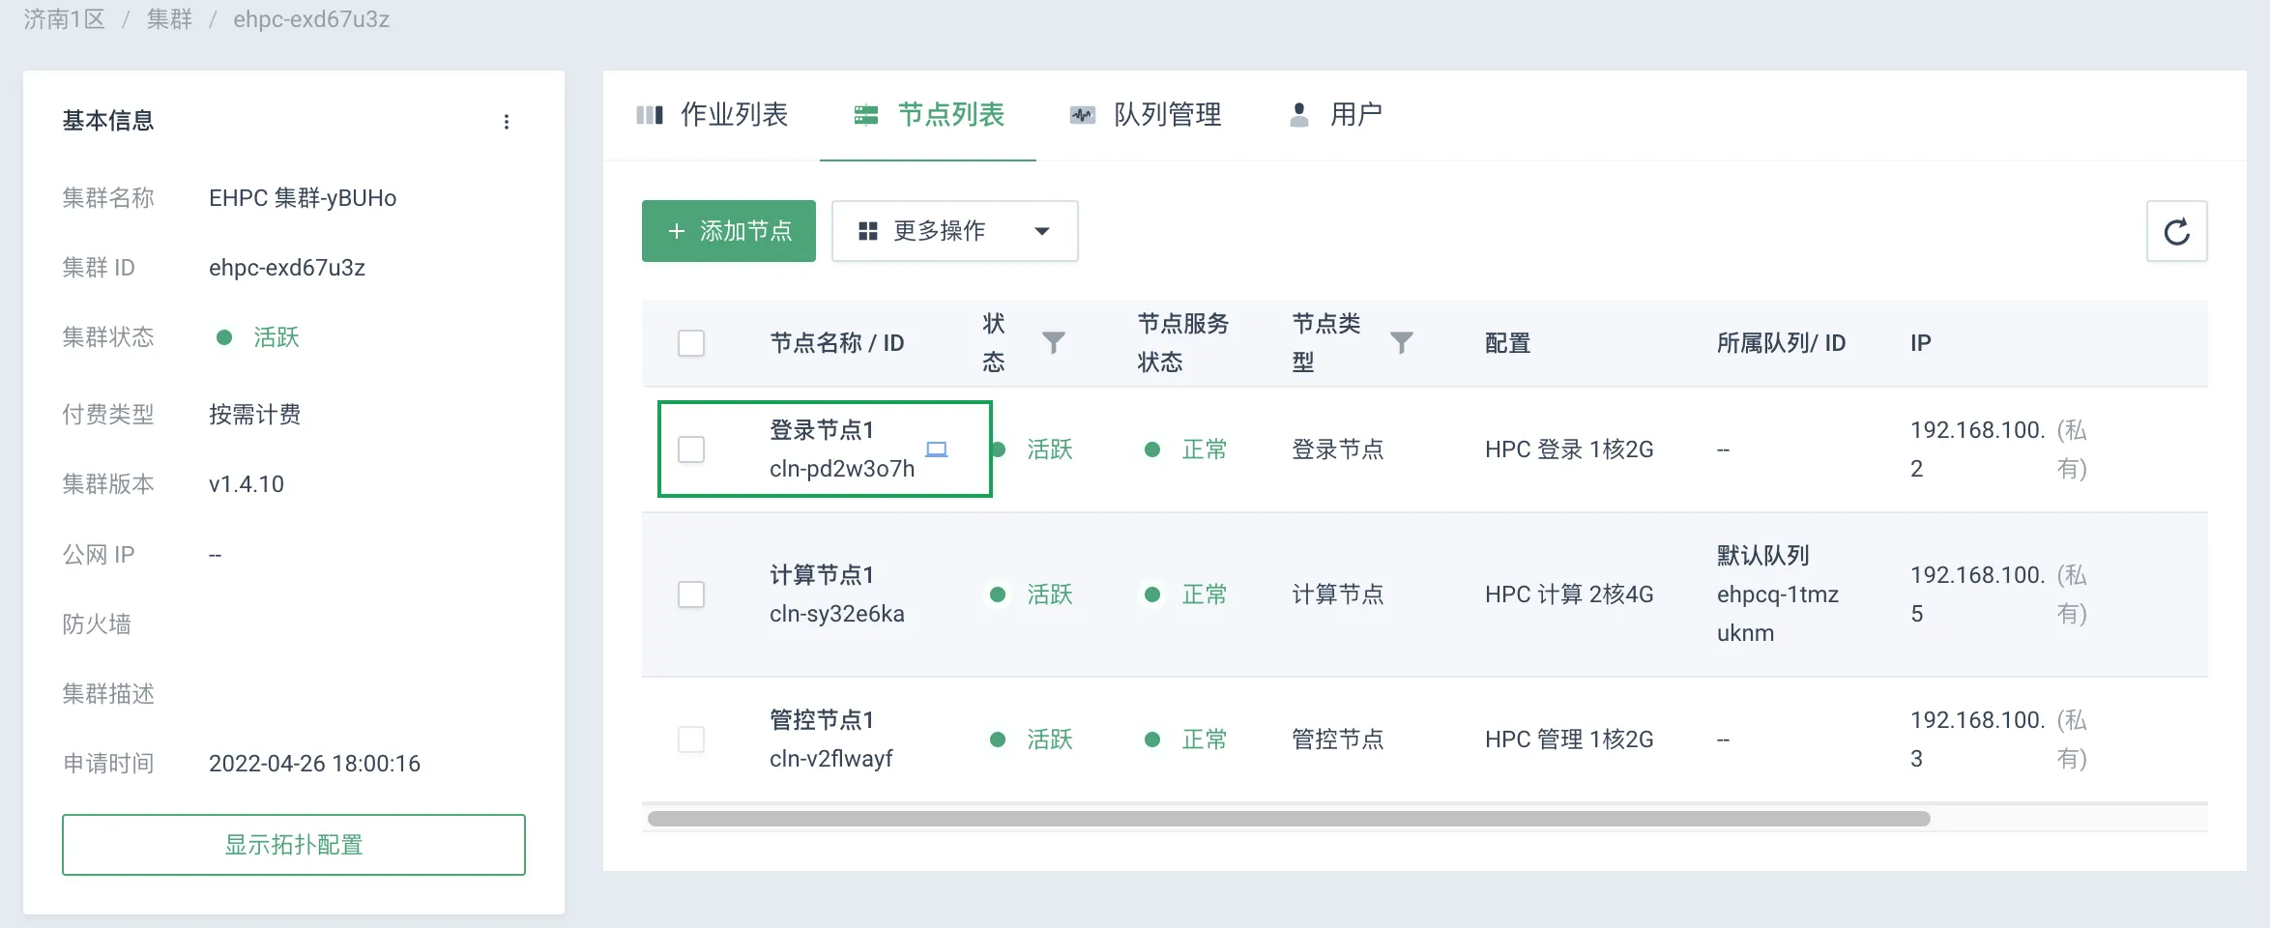The width and height of the screenshot is (2270, 928).
Task: Click the cluster version v1.4.10
Action: [247, 484]
